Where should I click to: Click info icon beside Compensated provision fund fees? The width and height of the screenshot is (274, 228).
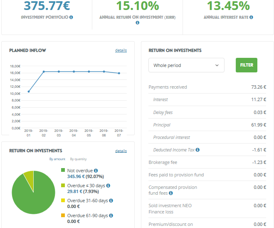pos(170,193)
